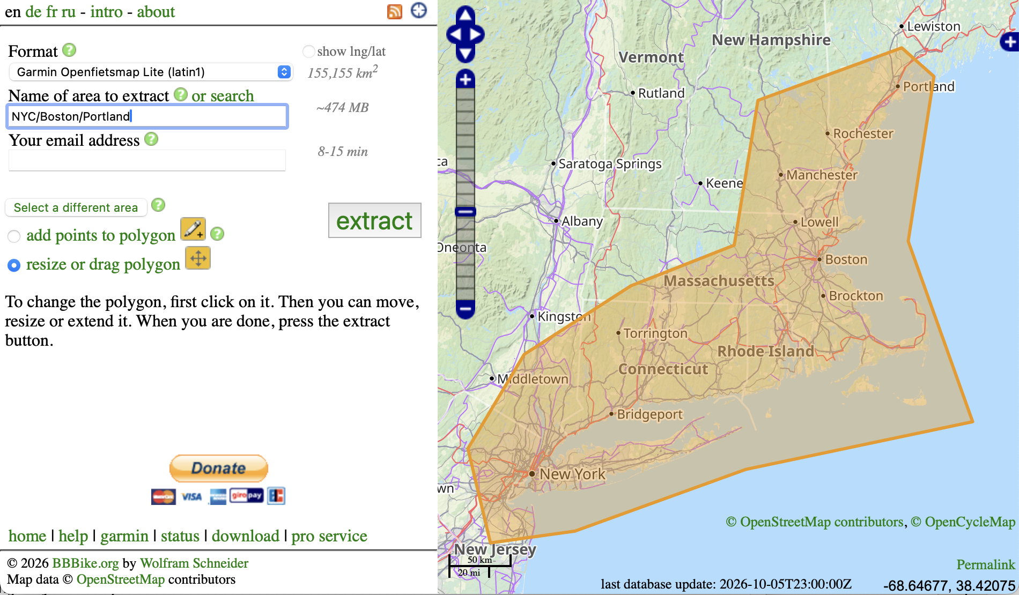
Task: Click Select a different area button
Action: point(76,207)
